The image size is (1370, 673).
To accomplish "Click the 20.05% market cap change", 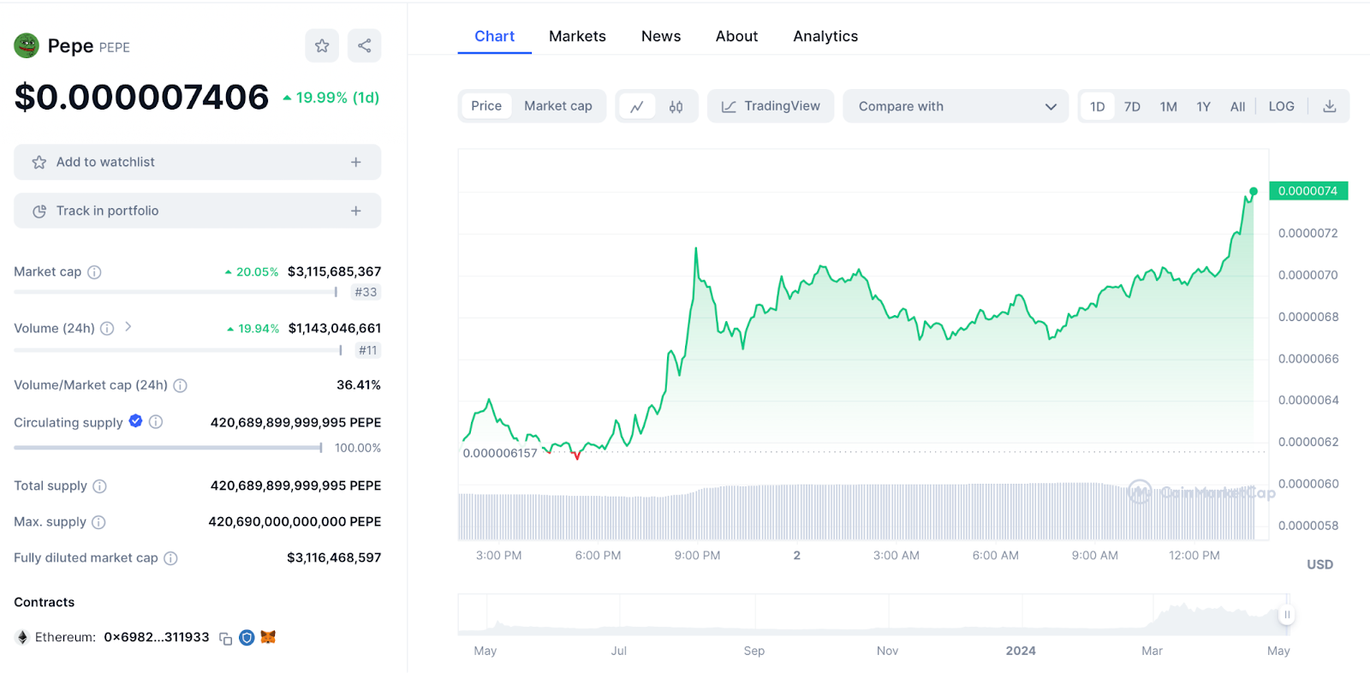I will 252,272.
